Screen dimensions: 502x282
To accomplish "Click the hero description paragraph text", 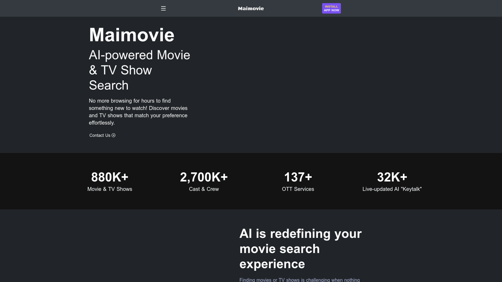I will [138, 112].
